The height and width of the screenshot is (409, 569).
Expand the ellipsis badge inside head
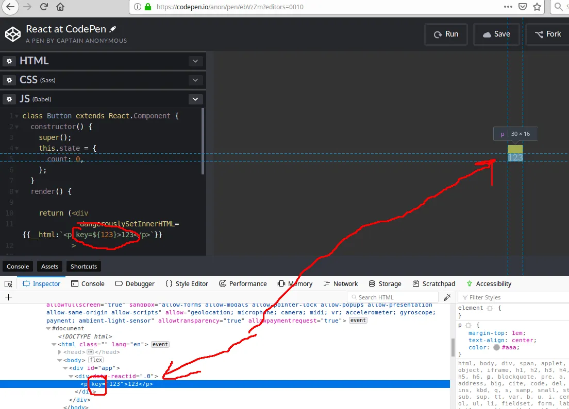coord(90,352)
